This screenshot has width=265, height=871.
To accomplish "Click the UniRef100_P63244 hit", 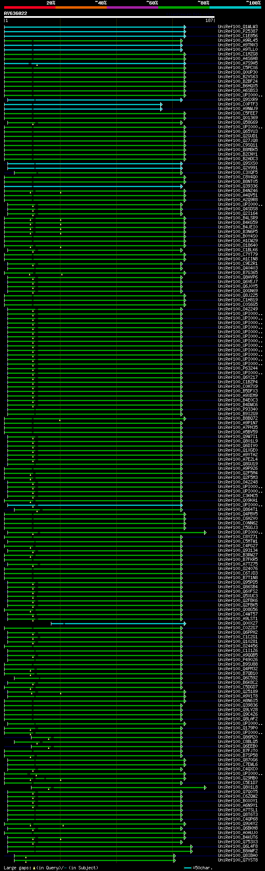I will click(238, 368).
